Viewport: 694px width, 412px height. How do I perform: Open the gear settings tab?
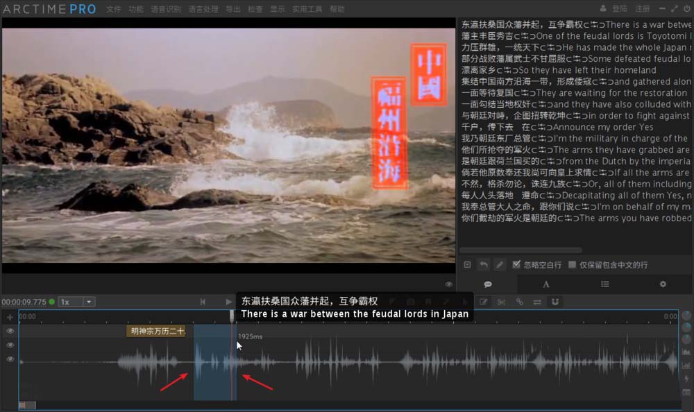point(662,284)
